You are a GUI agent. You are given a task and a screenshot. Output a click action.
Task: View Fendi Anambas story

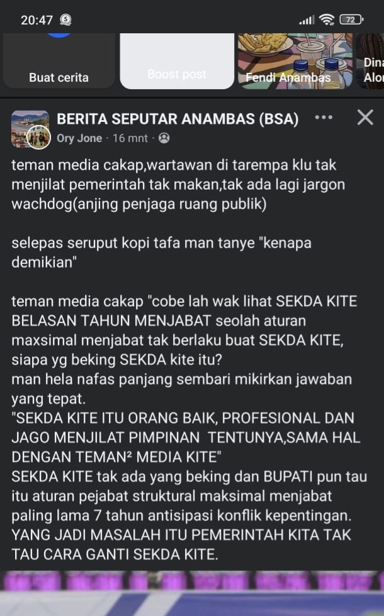pyautogui.click(x=295, y=62)
